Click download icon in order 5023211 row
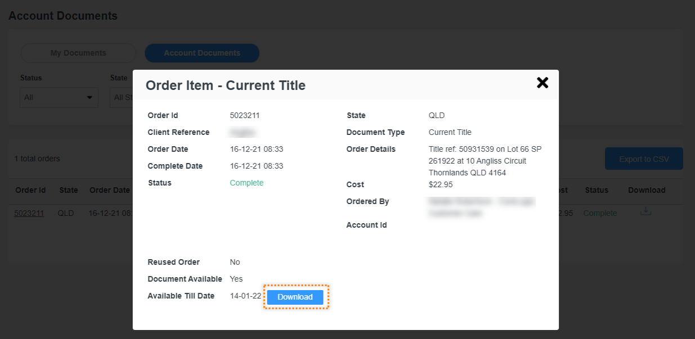The height and width of the screenshot is (339, 695). (646, 211)
